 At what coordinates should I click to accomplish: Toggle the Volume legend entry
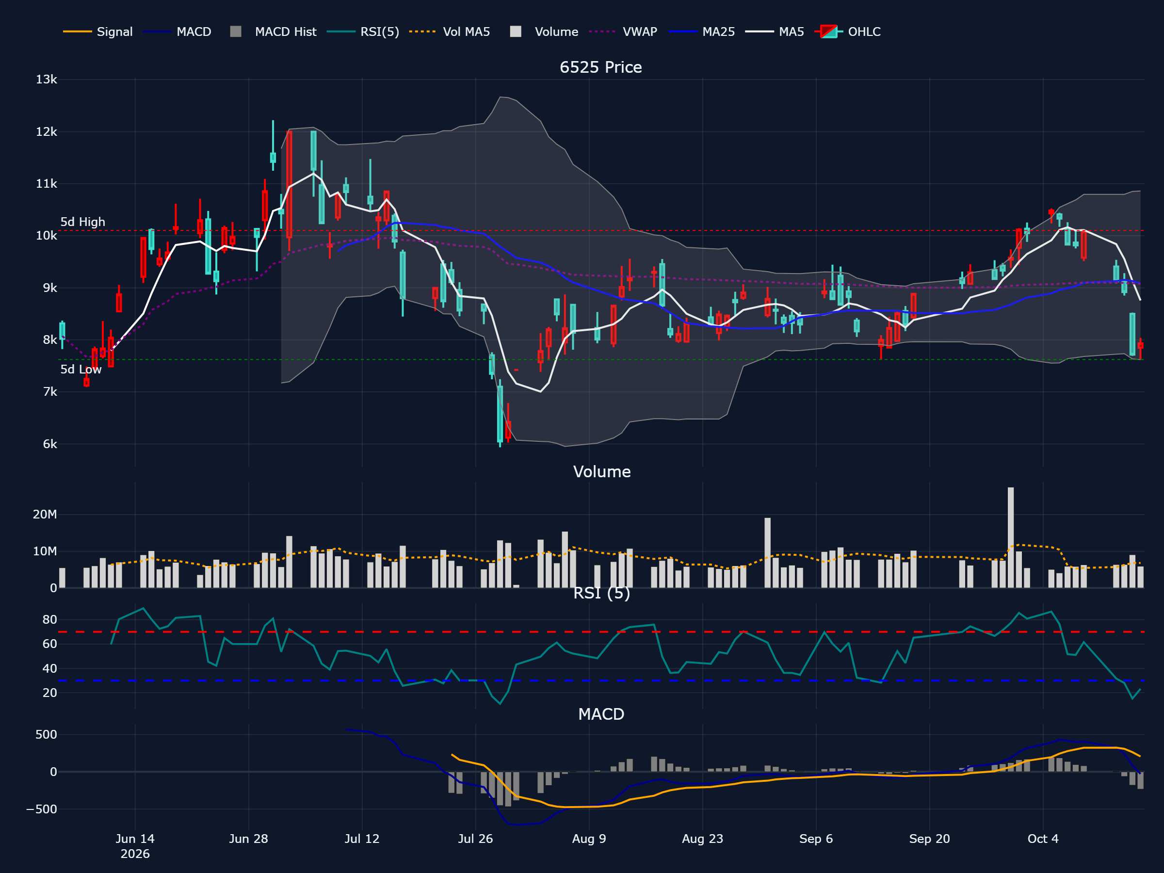(x=544, y=32)
